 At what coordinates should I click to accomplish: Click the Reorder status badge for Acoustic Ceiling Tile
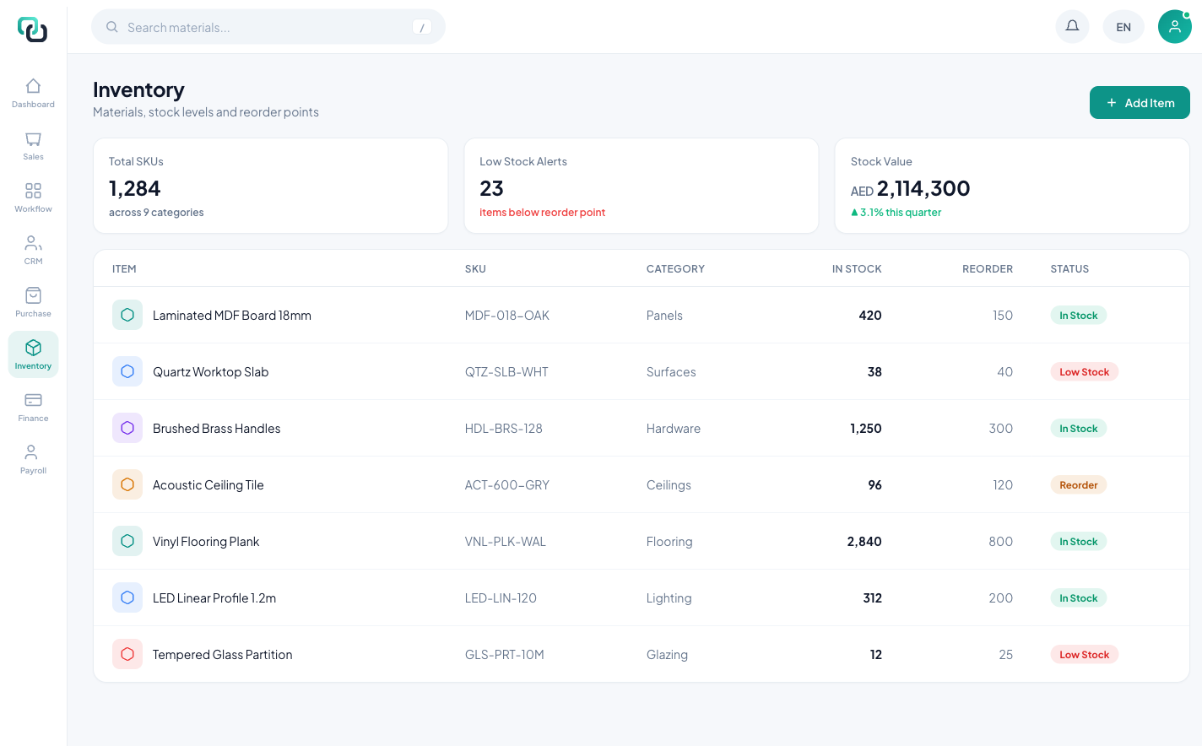(1079, 485)
